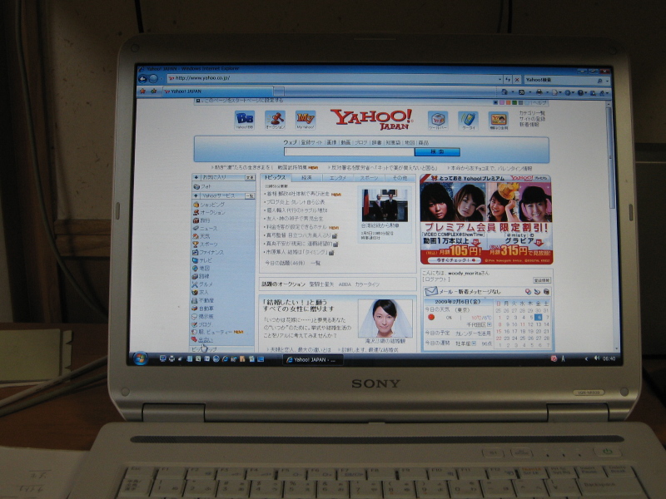The image size is (666, 499).
Task: Click the オークション gavel icon beside the Yahoo logo
Action: tap(275, 120)
